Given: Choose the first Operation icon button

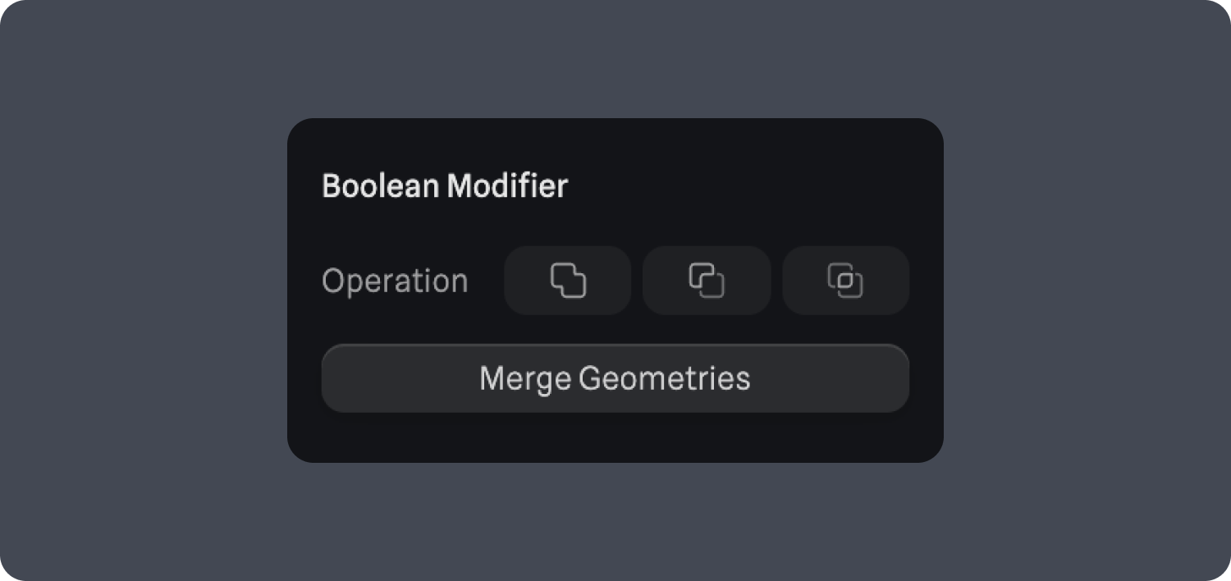Looking at the screenshot, I should pos(567,281).
